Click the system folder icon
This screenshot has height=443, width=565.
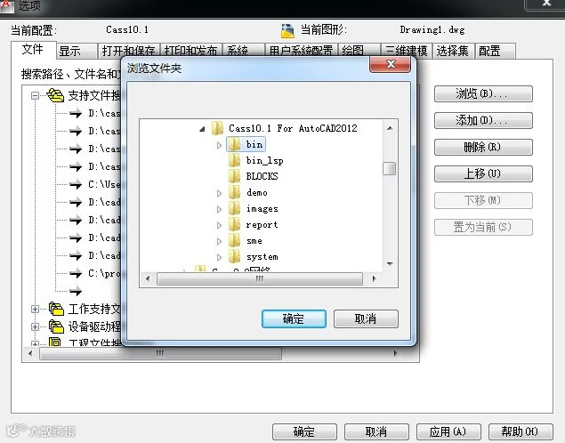click(234, 256)
